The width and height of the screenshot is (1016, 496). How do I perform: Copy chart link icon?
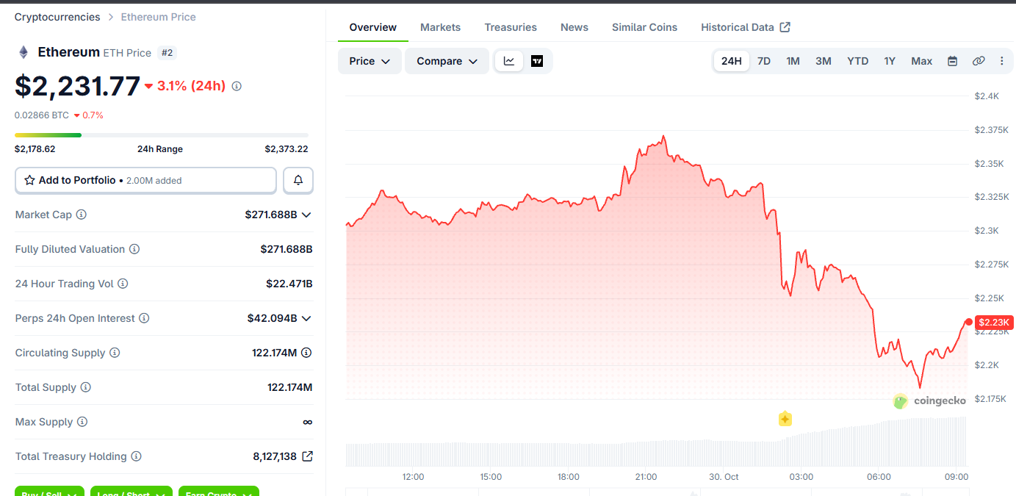coord(979,61)
